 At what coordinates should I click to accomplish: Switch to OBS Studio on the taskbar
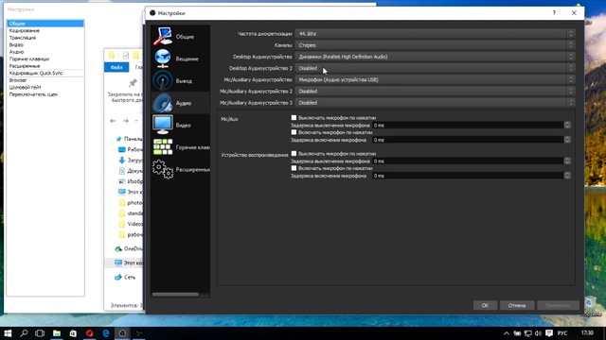click(122, 333)
